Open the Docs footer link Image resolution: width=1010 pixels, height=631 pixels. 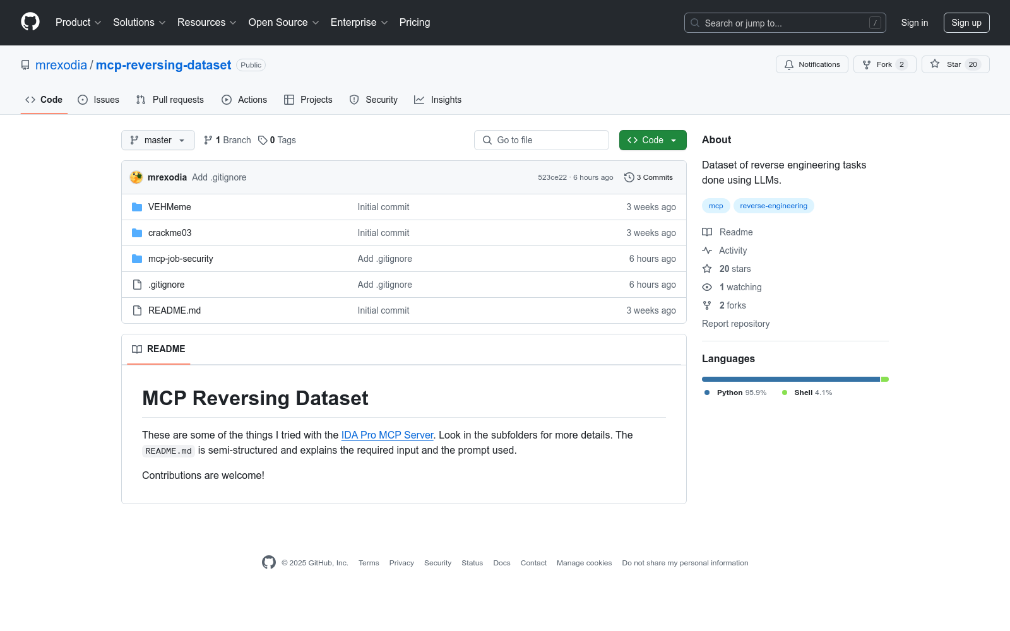[502, 563]
